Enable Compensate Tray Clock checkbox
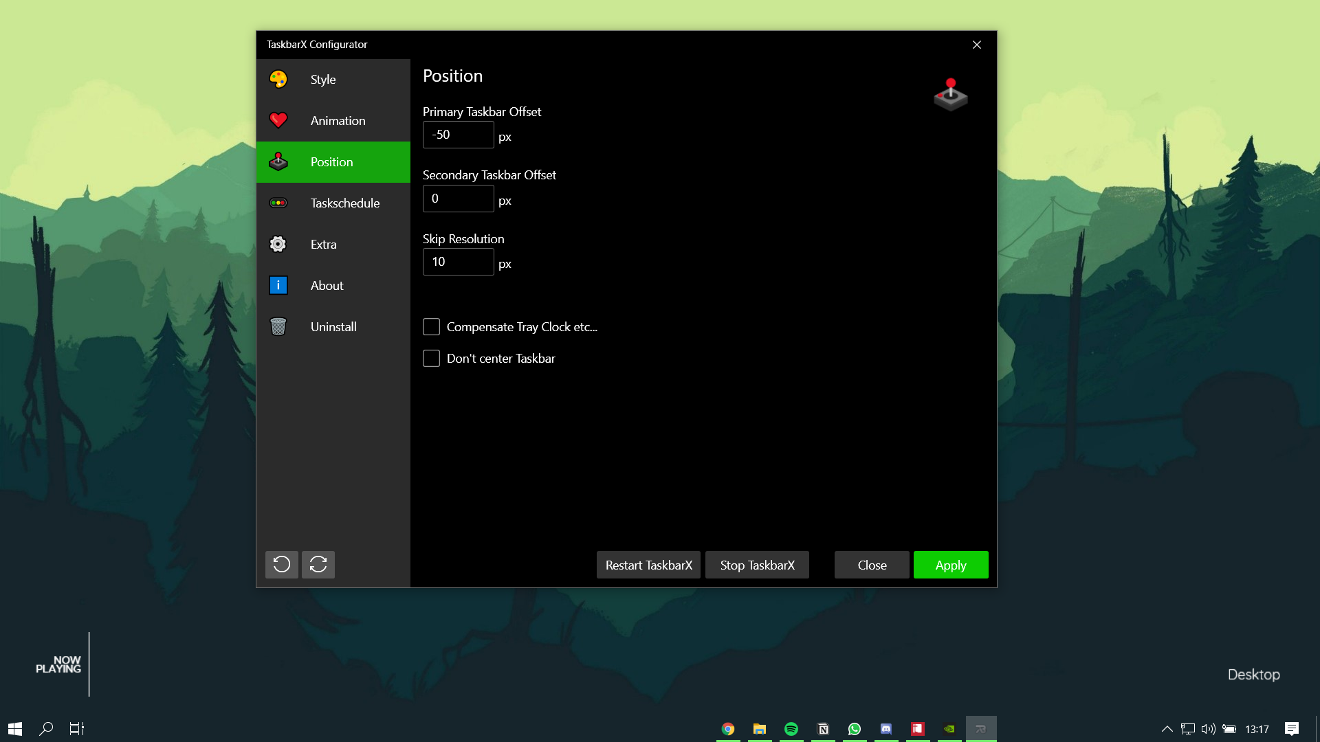Image resolution: width=1320 pixels, height=742 pixels. (431, 327)
